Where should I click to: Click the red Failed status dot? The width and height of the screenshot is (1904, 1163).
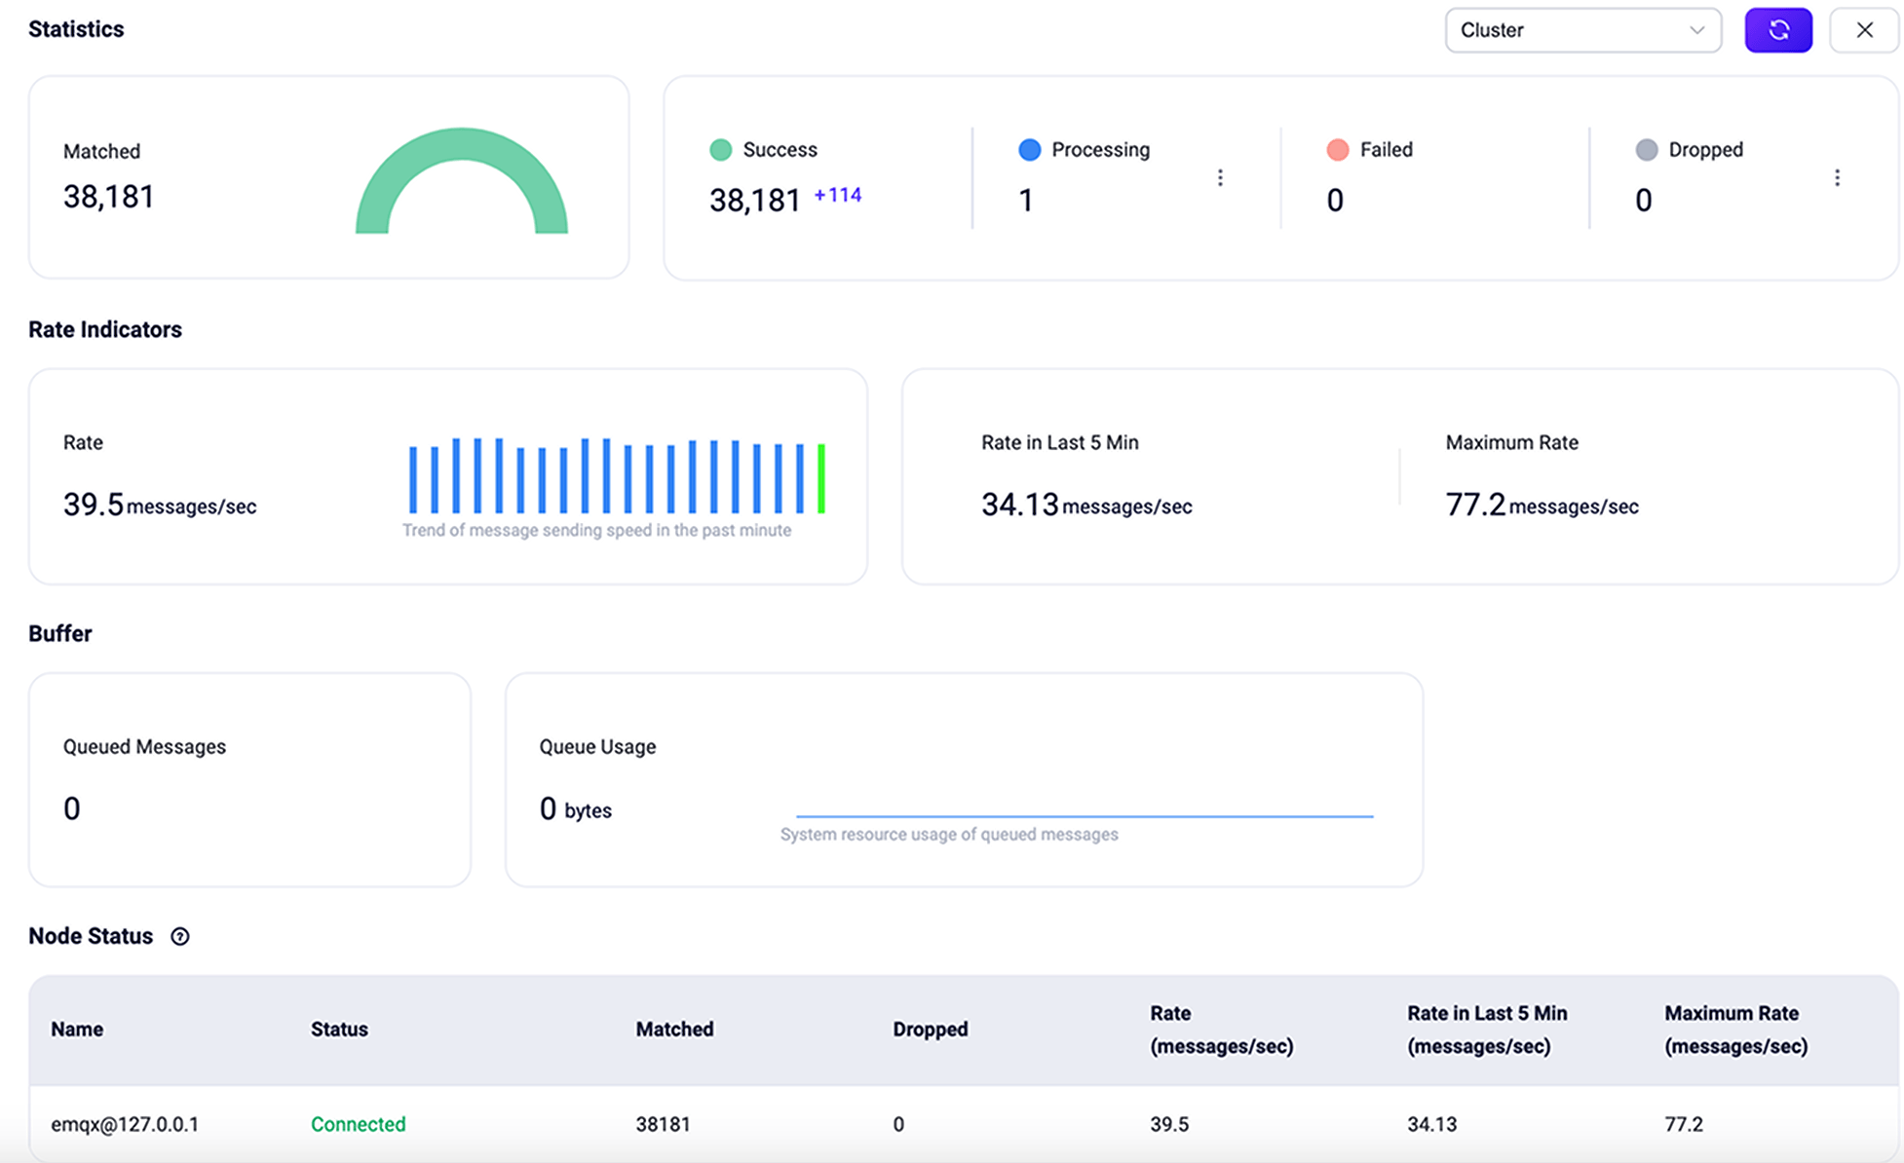pos(1337,150)
